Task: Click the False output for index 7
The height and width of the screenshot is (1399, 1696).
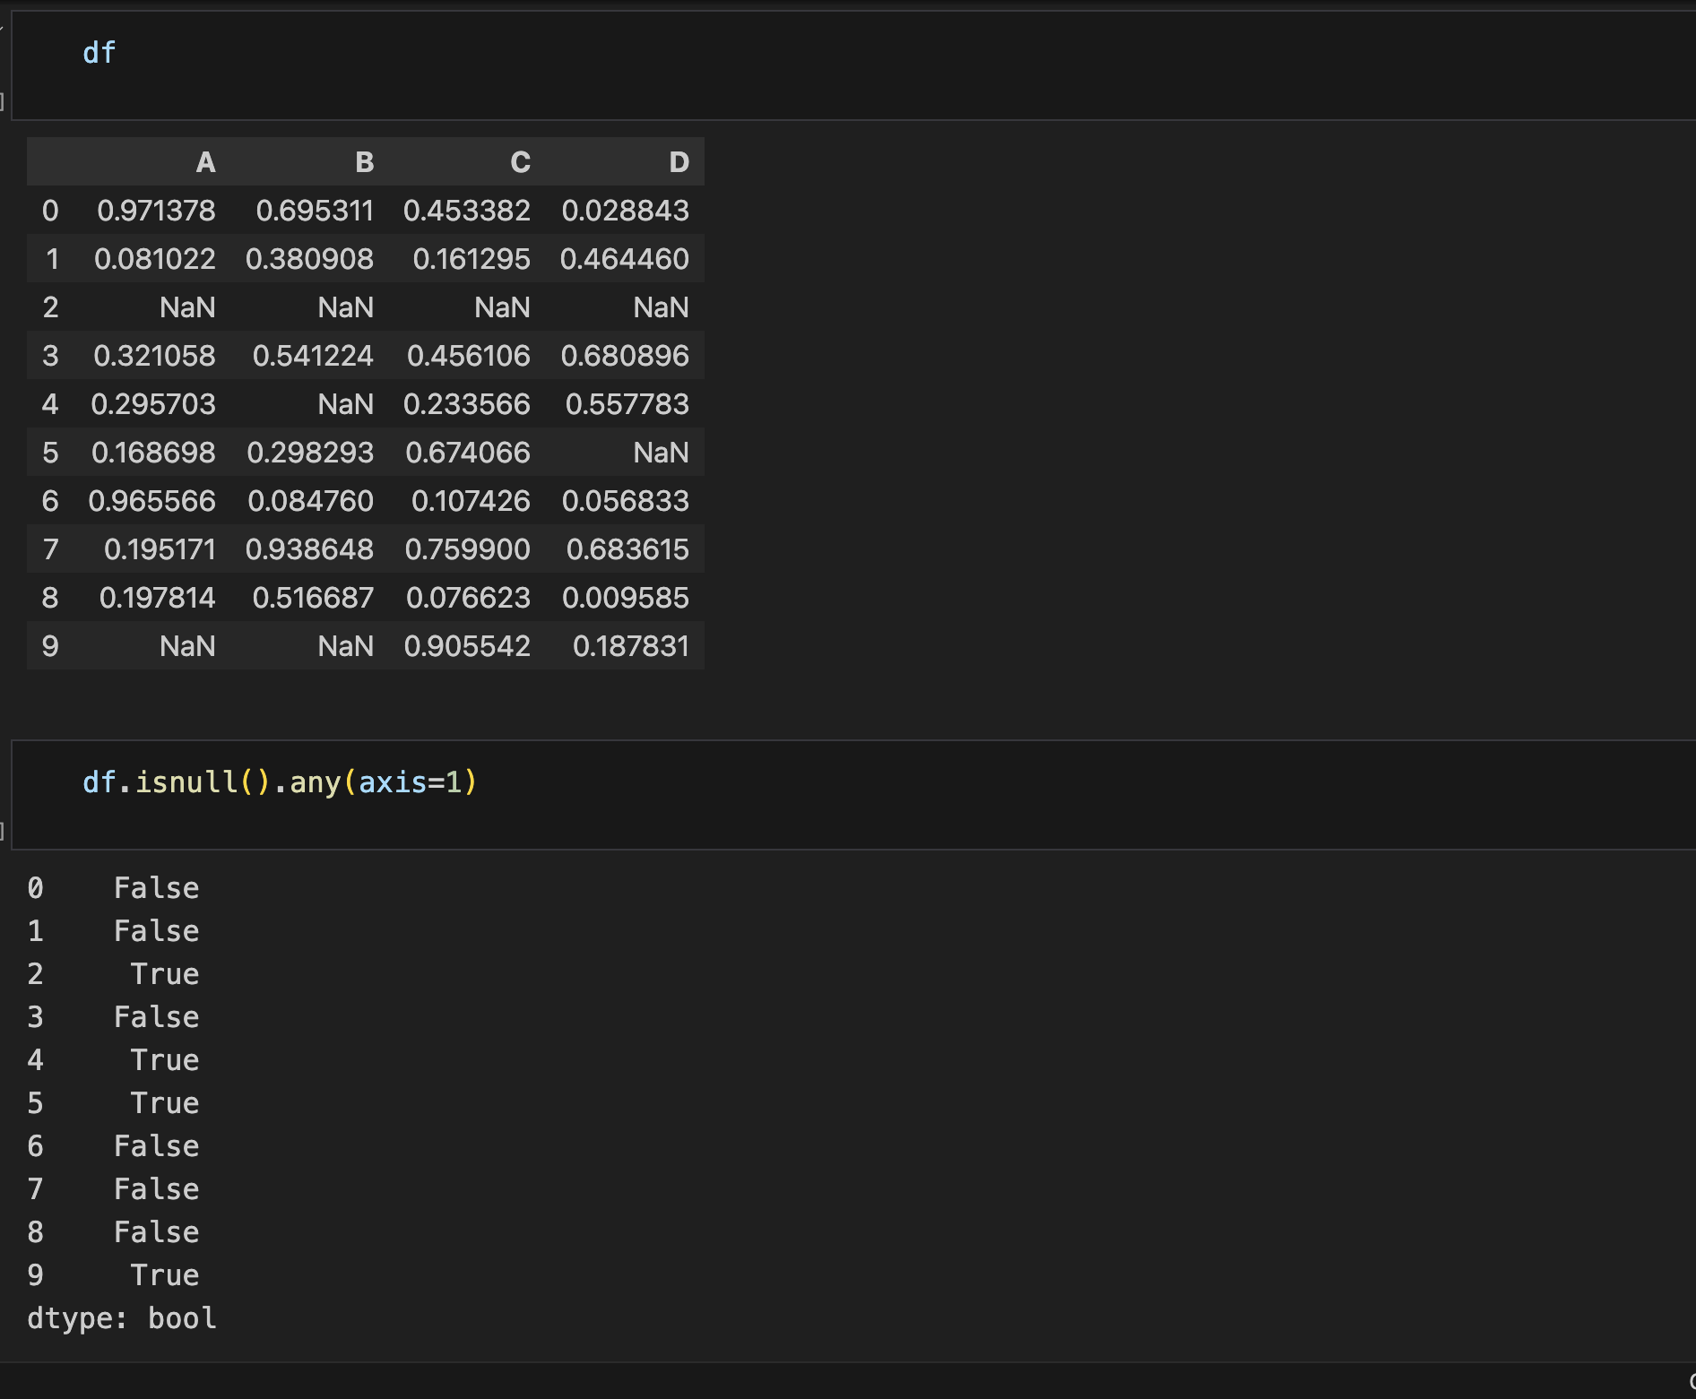Action: (157, 1189)
